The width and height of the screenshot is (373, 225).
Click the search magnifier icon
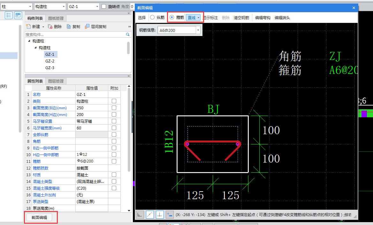[128, 34]
